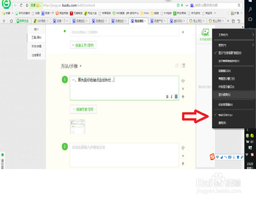Screen dimensions: 256x200
Task: Click the tab list icon beside new tab
Action: (233, 21)
